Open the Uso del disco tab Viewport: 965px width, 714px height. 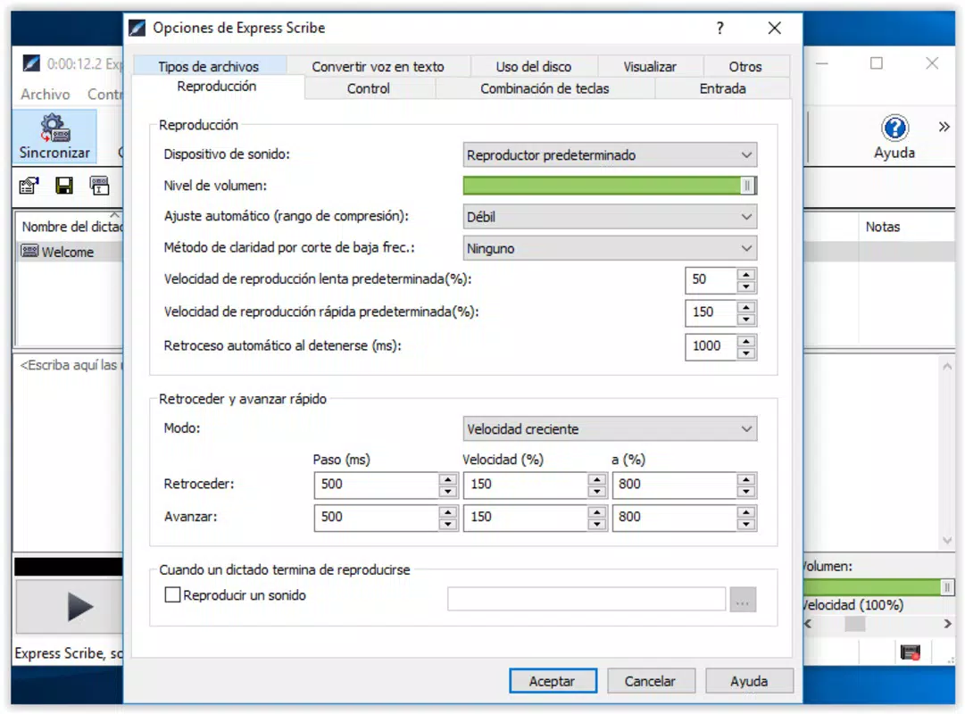point(534,66)
